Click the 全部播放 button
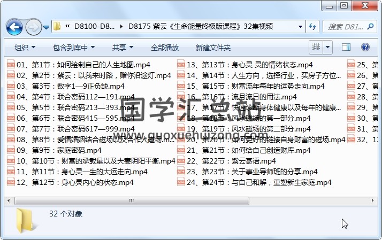 (165, 48)
